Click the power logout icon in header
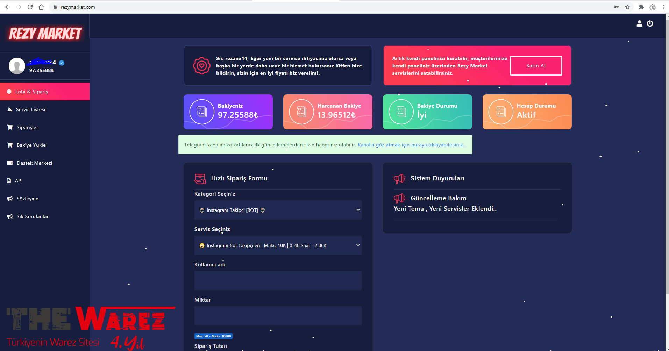669x351 pixels. pos(650,23)
